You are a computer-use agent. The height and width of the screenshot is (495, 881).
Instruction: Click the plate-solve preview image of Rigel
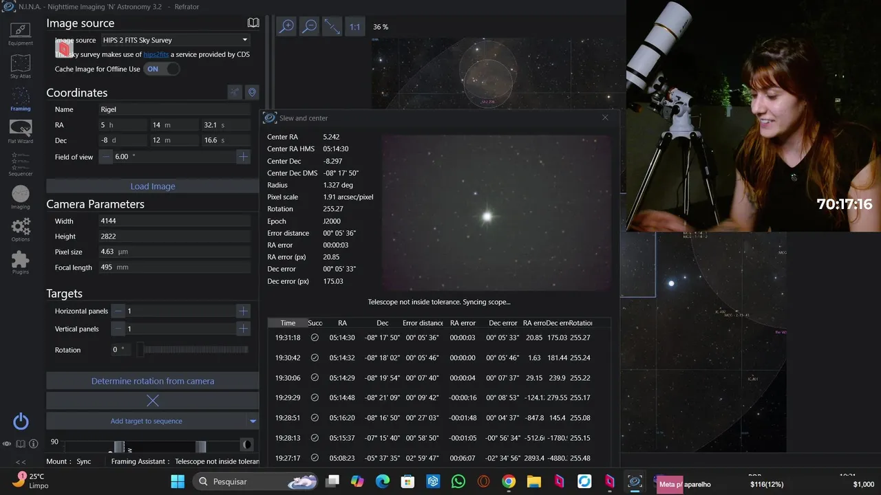click(x=496, y=213)
